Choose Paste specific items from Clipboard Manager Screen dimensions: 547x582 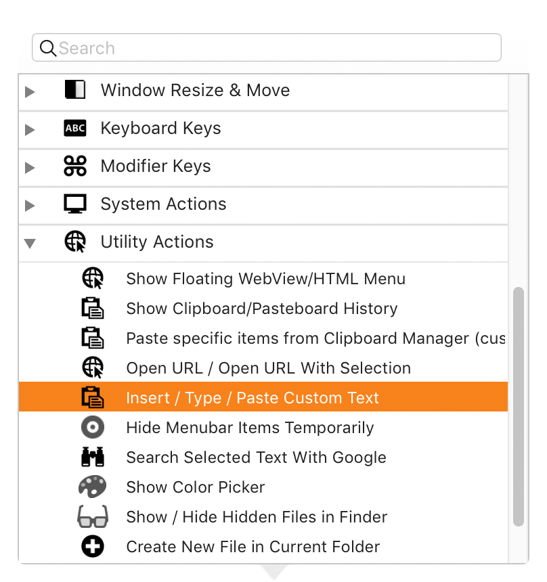(x=263, y=338)
